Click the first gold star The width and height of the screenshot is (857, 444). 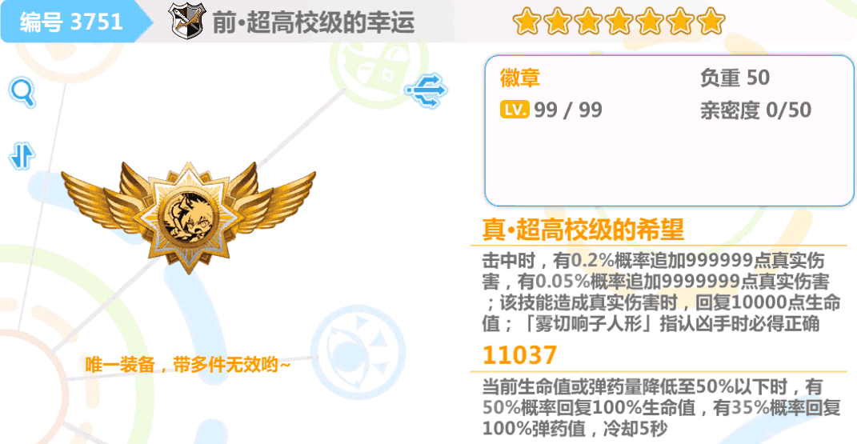527,22
